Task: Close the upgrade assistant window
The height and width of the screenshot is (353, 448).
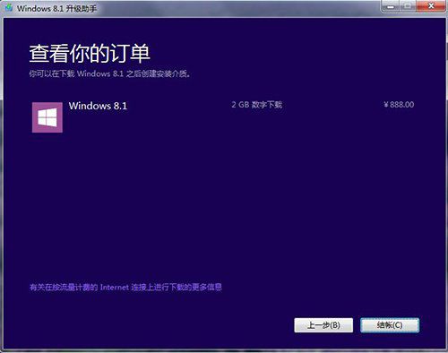Action: tap(431, 6)
